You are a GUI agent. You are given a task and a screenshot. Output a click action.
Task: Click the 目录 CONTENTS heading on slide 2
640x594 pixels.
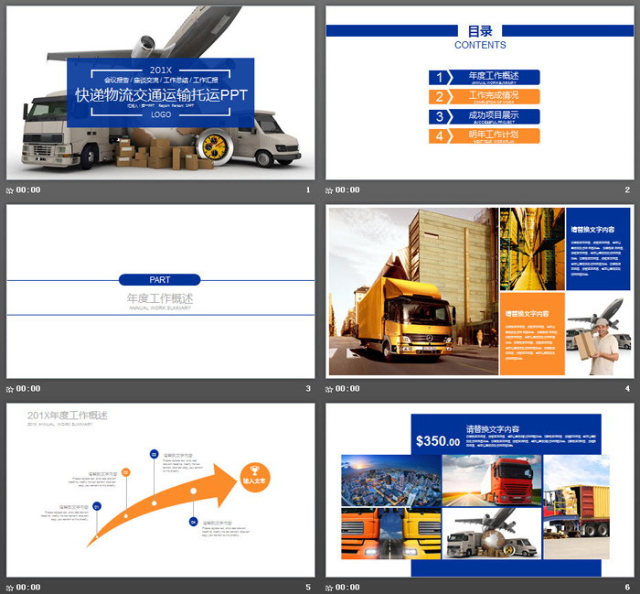(x=480, y=38)
